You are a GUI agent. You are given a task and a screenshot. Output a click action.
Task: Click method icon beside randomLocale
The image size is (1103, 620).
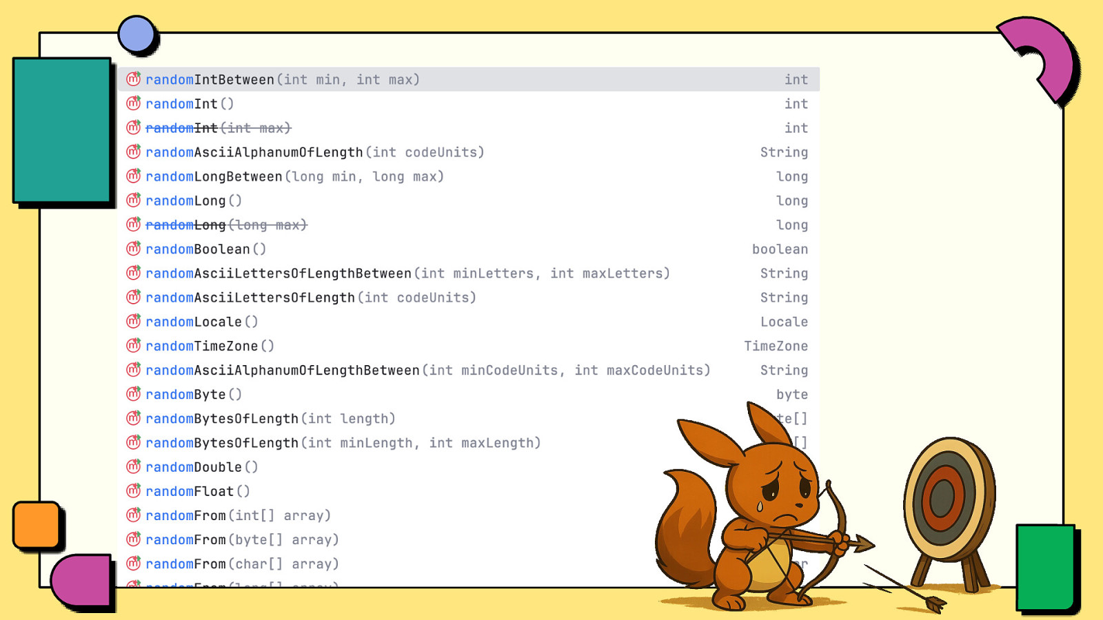[x=133, y=321]
